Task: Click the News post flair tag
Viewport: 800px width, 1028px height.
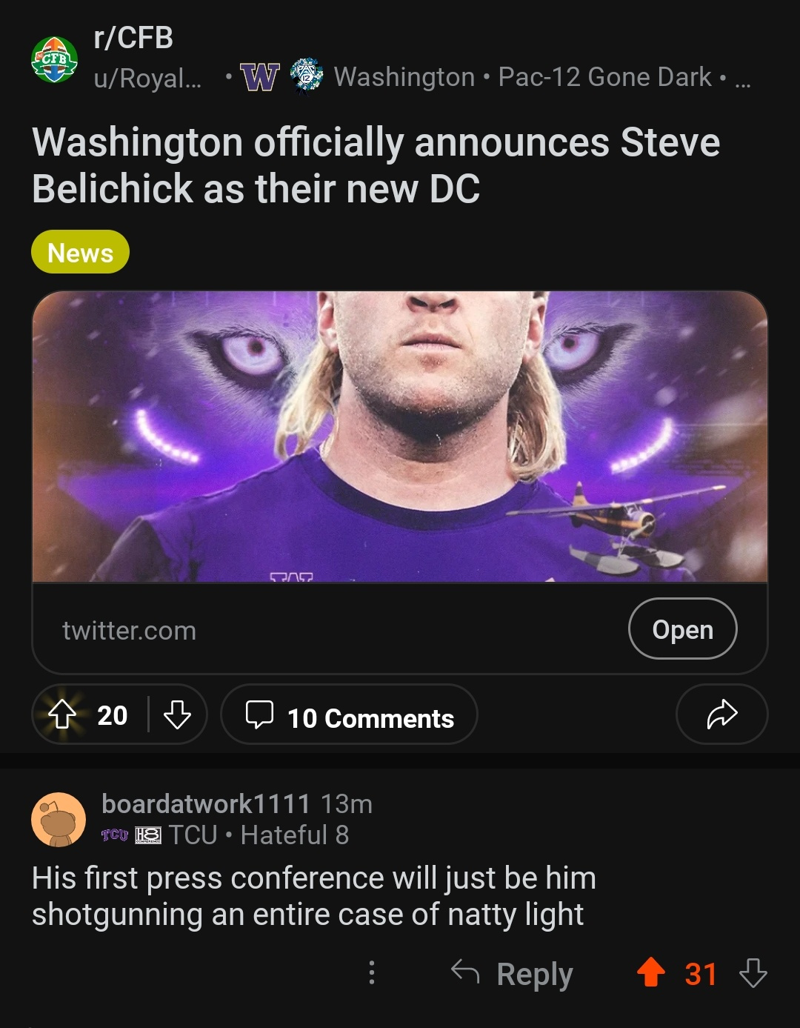Action: click(x=79, y=253)
